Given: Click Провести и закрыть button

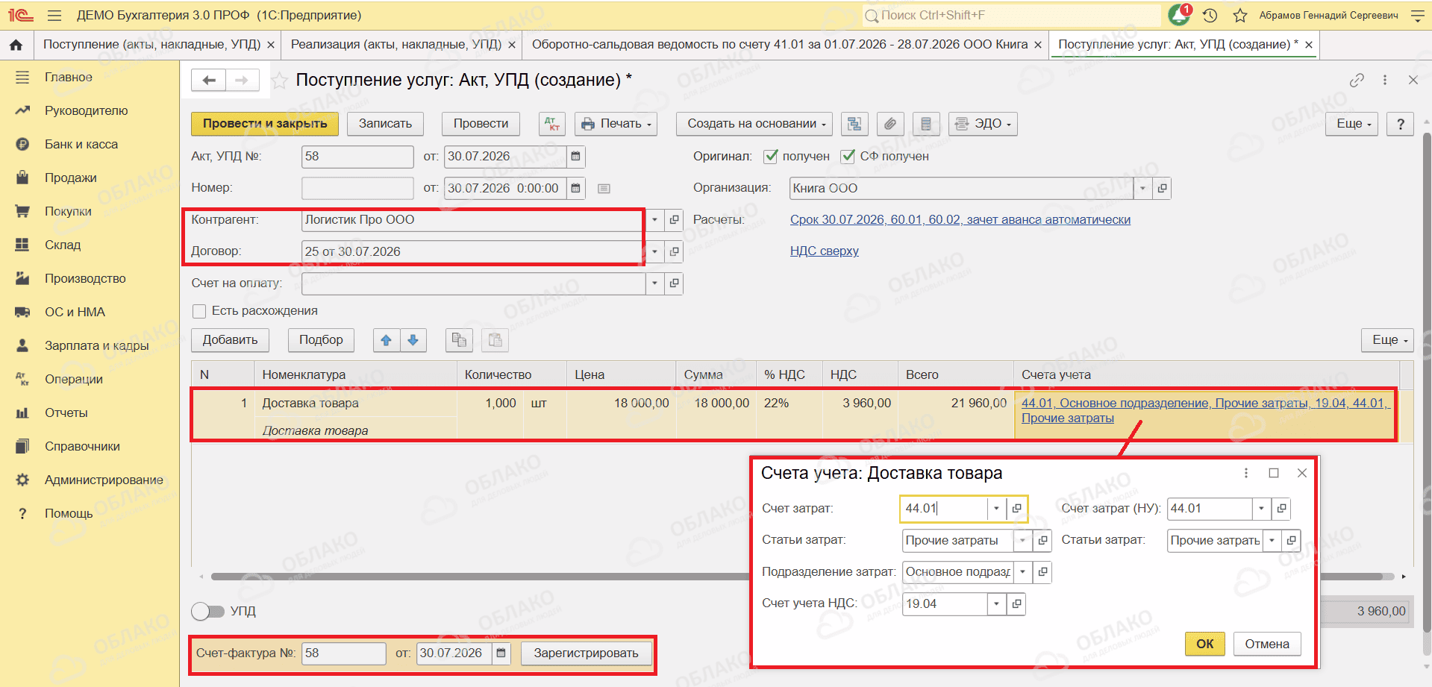Looking at the screenshot, I should pyautogui.click(x=265, y=124).
